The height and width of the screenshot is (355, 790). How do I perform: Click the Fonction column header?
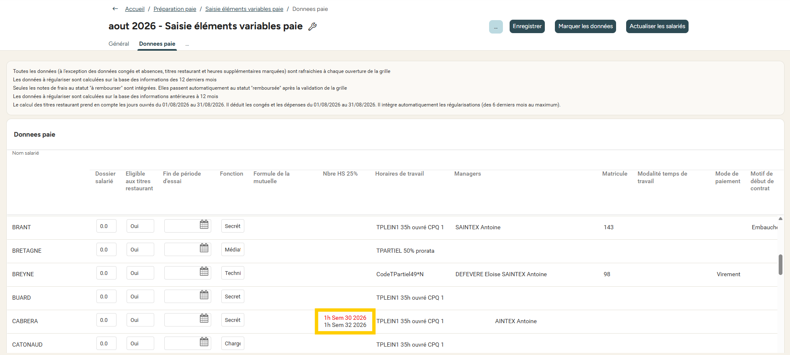pyautogui.click(x=231, y=174)
